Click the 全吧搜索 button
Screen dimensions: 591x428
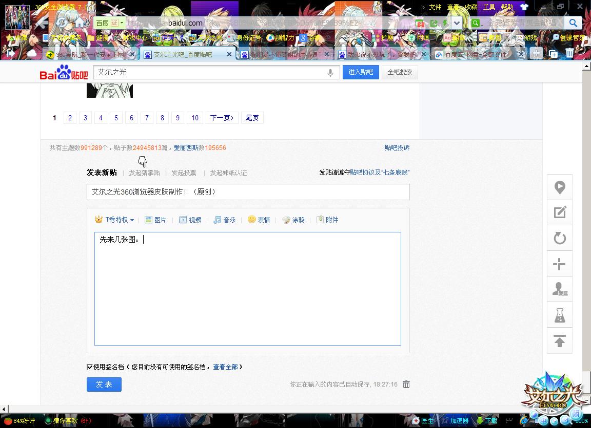(x=400, y=72)
